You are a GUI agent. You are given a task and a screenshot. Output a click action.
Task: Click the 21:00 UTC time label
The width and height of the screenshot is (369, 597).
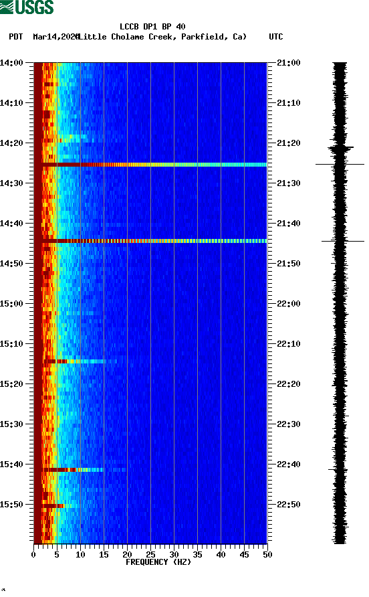(x=289, y=63)
